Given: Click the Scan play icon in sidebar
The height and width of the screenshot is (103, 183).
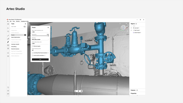Looking at the screenshot, I should pos(8,28).
